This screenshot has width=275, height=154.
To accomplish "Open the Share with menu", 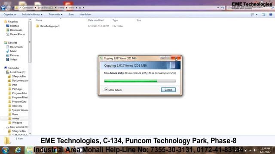I will (55, 14).
